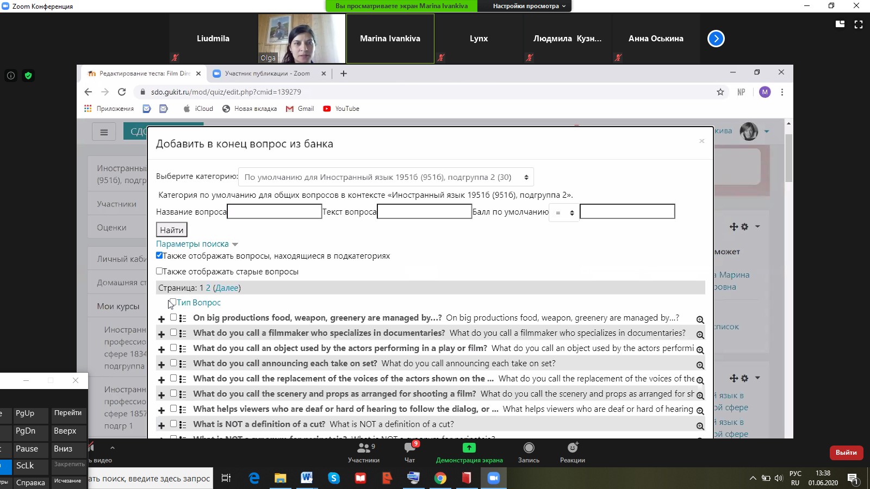Open the Moodle hamburger side menu
Image resolution: width=870 pixels, height=489 pixels.
104,132
